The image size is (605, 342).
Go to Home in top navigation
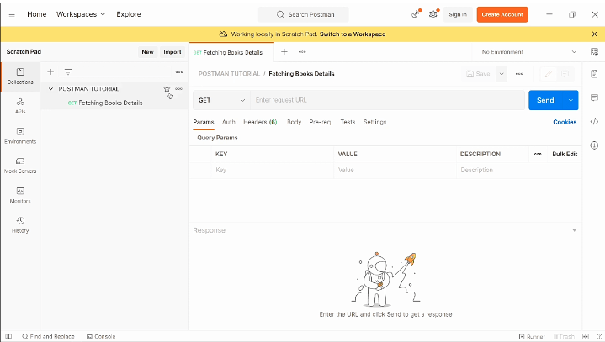tap(37, 14)
